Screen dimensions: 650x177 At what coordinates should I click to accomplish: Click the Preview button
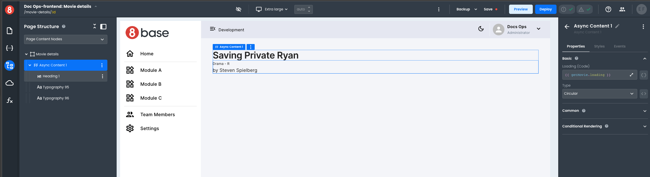tap(521, 9)
